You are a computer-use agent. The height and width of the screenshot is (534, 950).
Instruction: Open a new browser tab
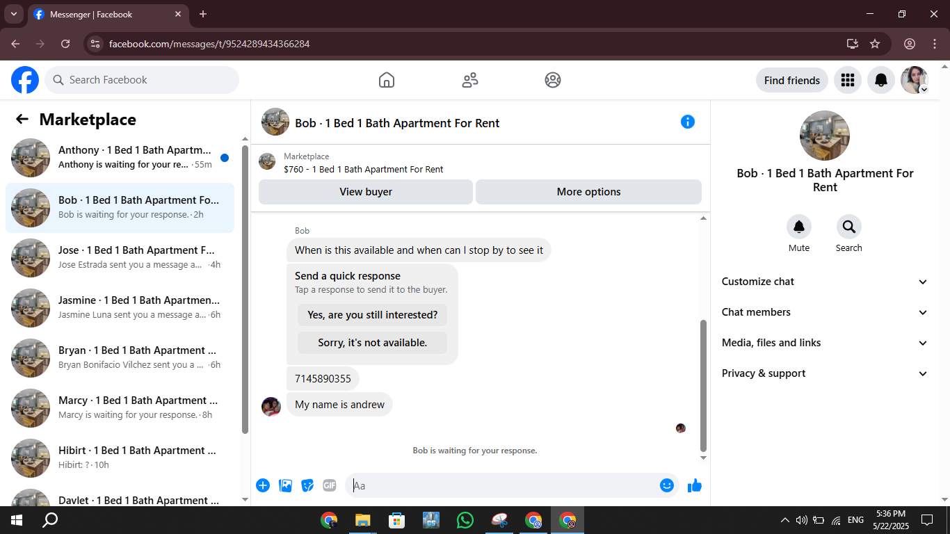tap(203, 14)
